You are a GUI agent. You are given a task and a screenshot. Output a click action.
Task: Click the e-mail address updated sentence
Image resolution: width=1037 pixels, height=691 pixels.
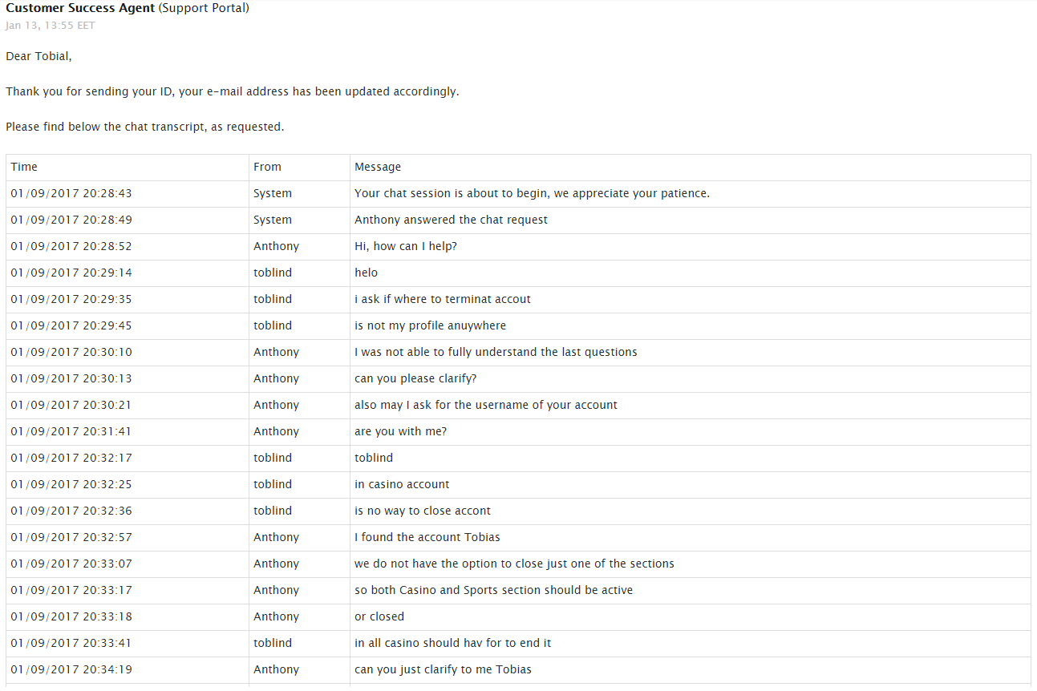[x=233, y=91]
